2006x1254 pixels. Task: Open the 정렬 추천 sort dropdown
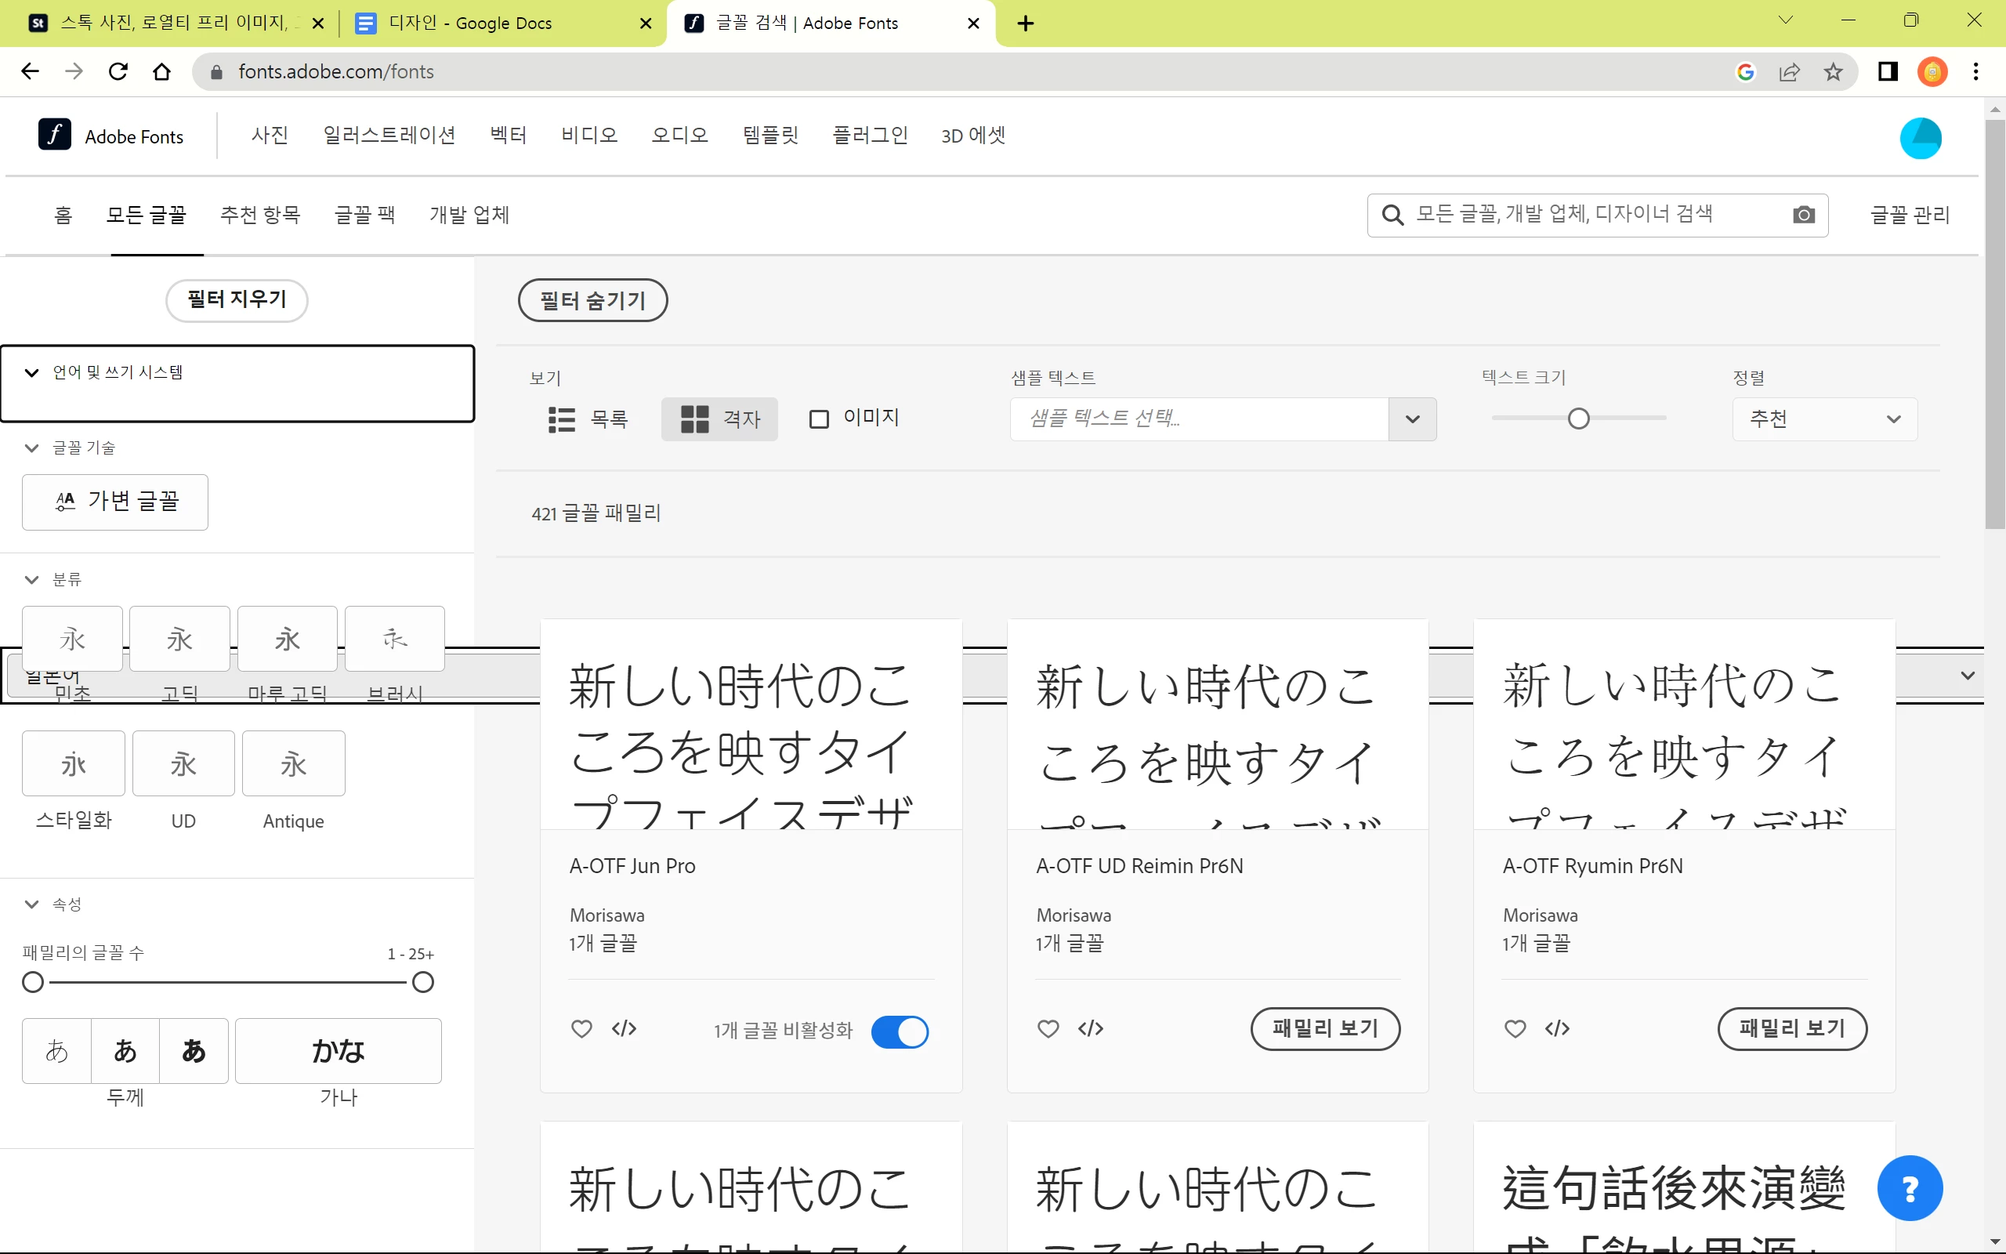click(x=1823, y=419)
